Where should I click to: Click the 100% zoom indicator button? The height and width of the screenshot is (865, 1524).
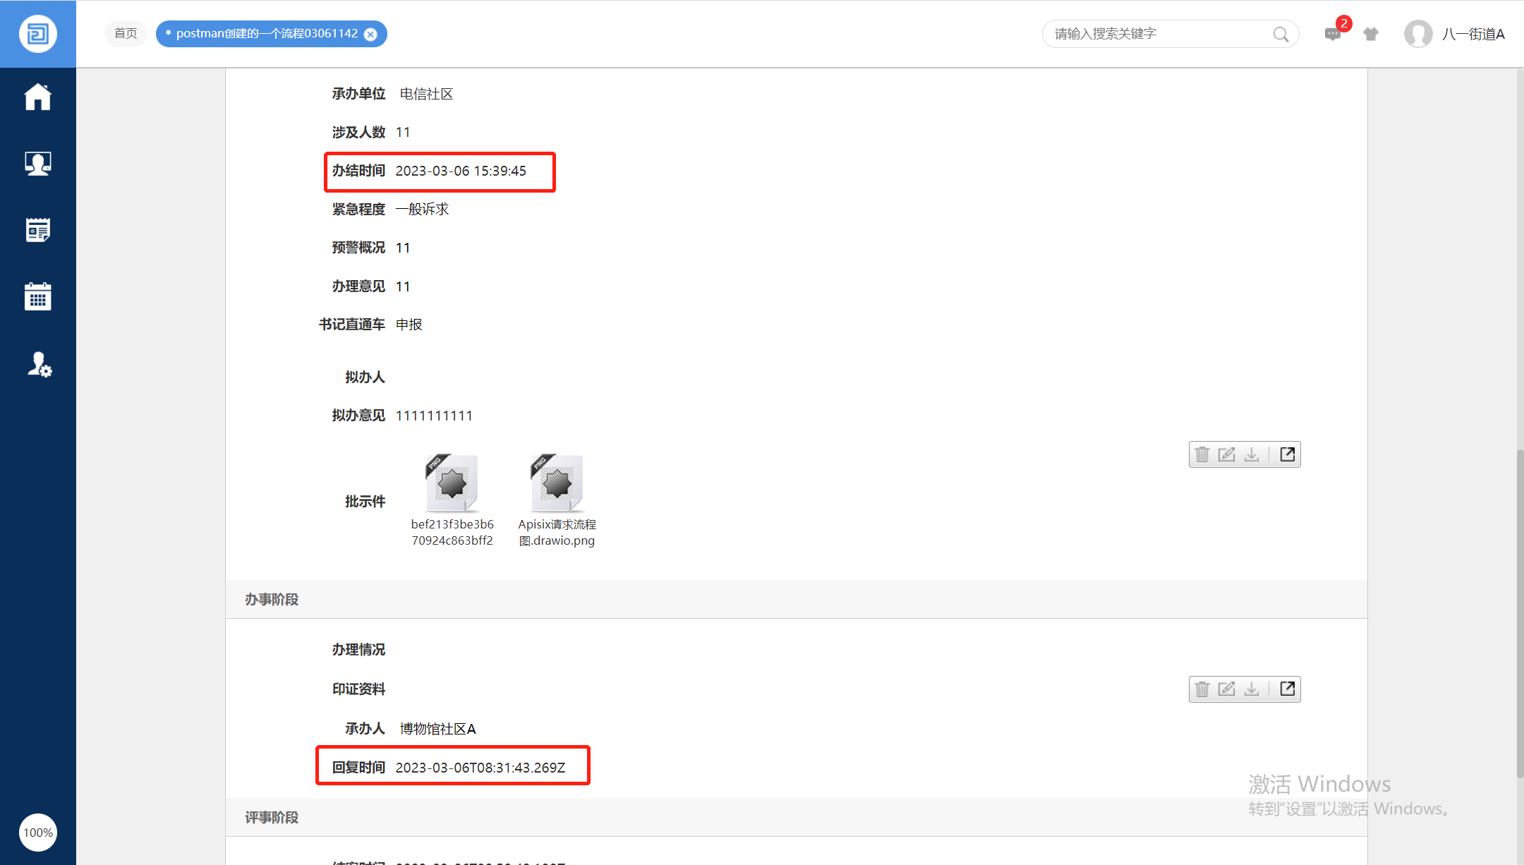[x=38, y=833]
